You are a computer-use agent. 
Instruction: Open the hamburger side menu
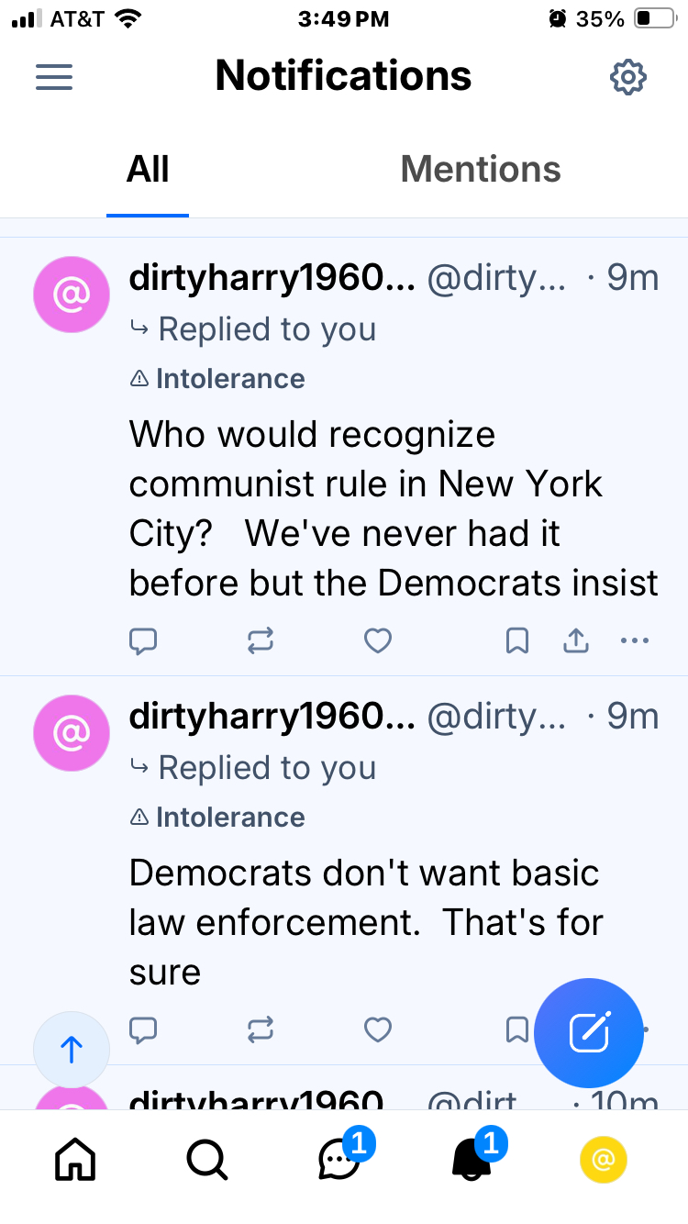click(54, 77)
